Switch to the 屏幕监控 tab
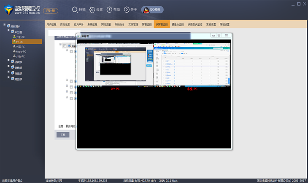The height and width of the screenshot is (183, 308). coord(146,24)
